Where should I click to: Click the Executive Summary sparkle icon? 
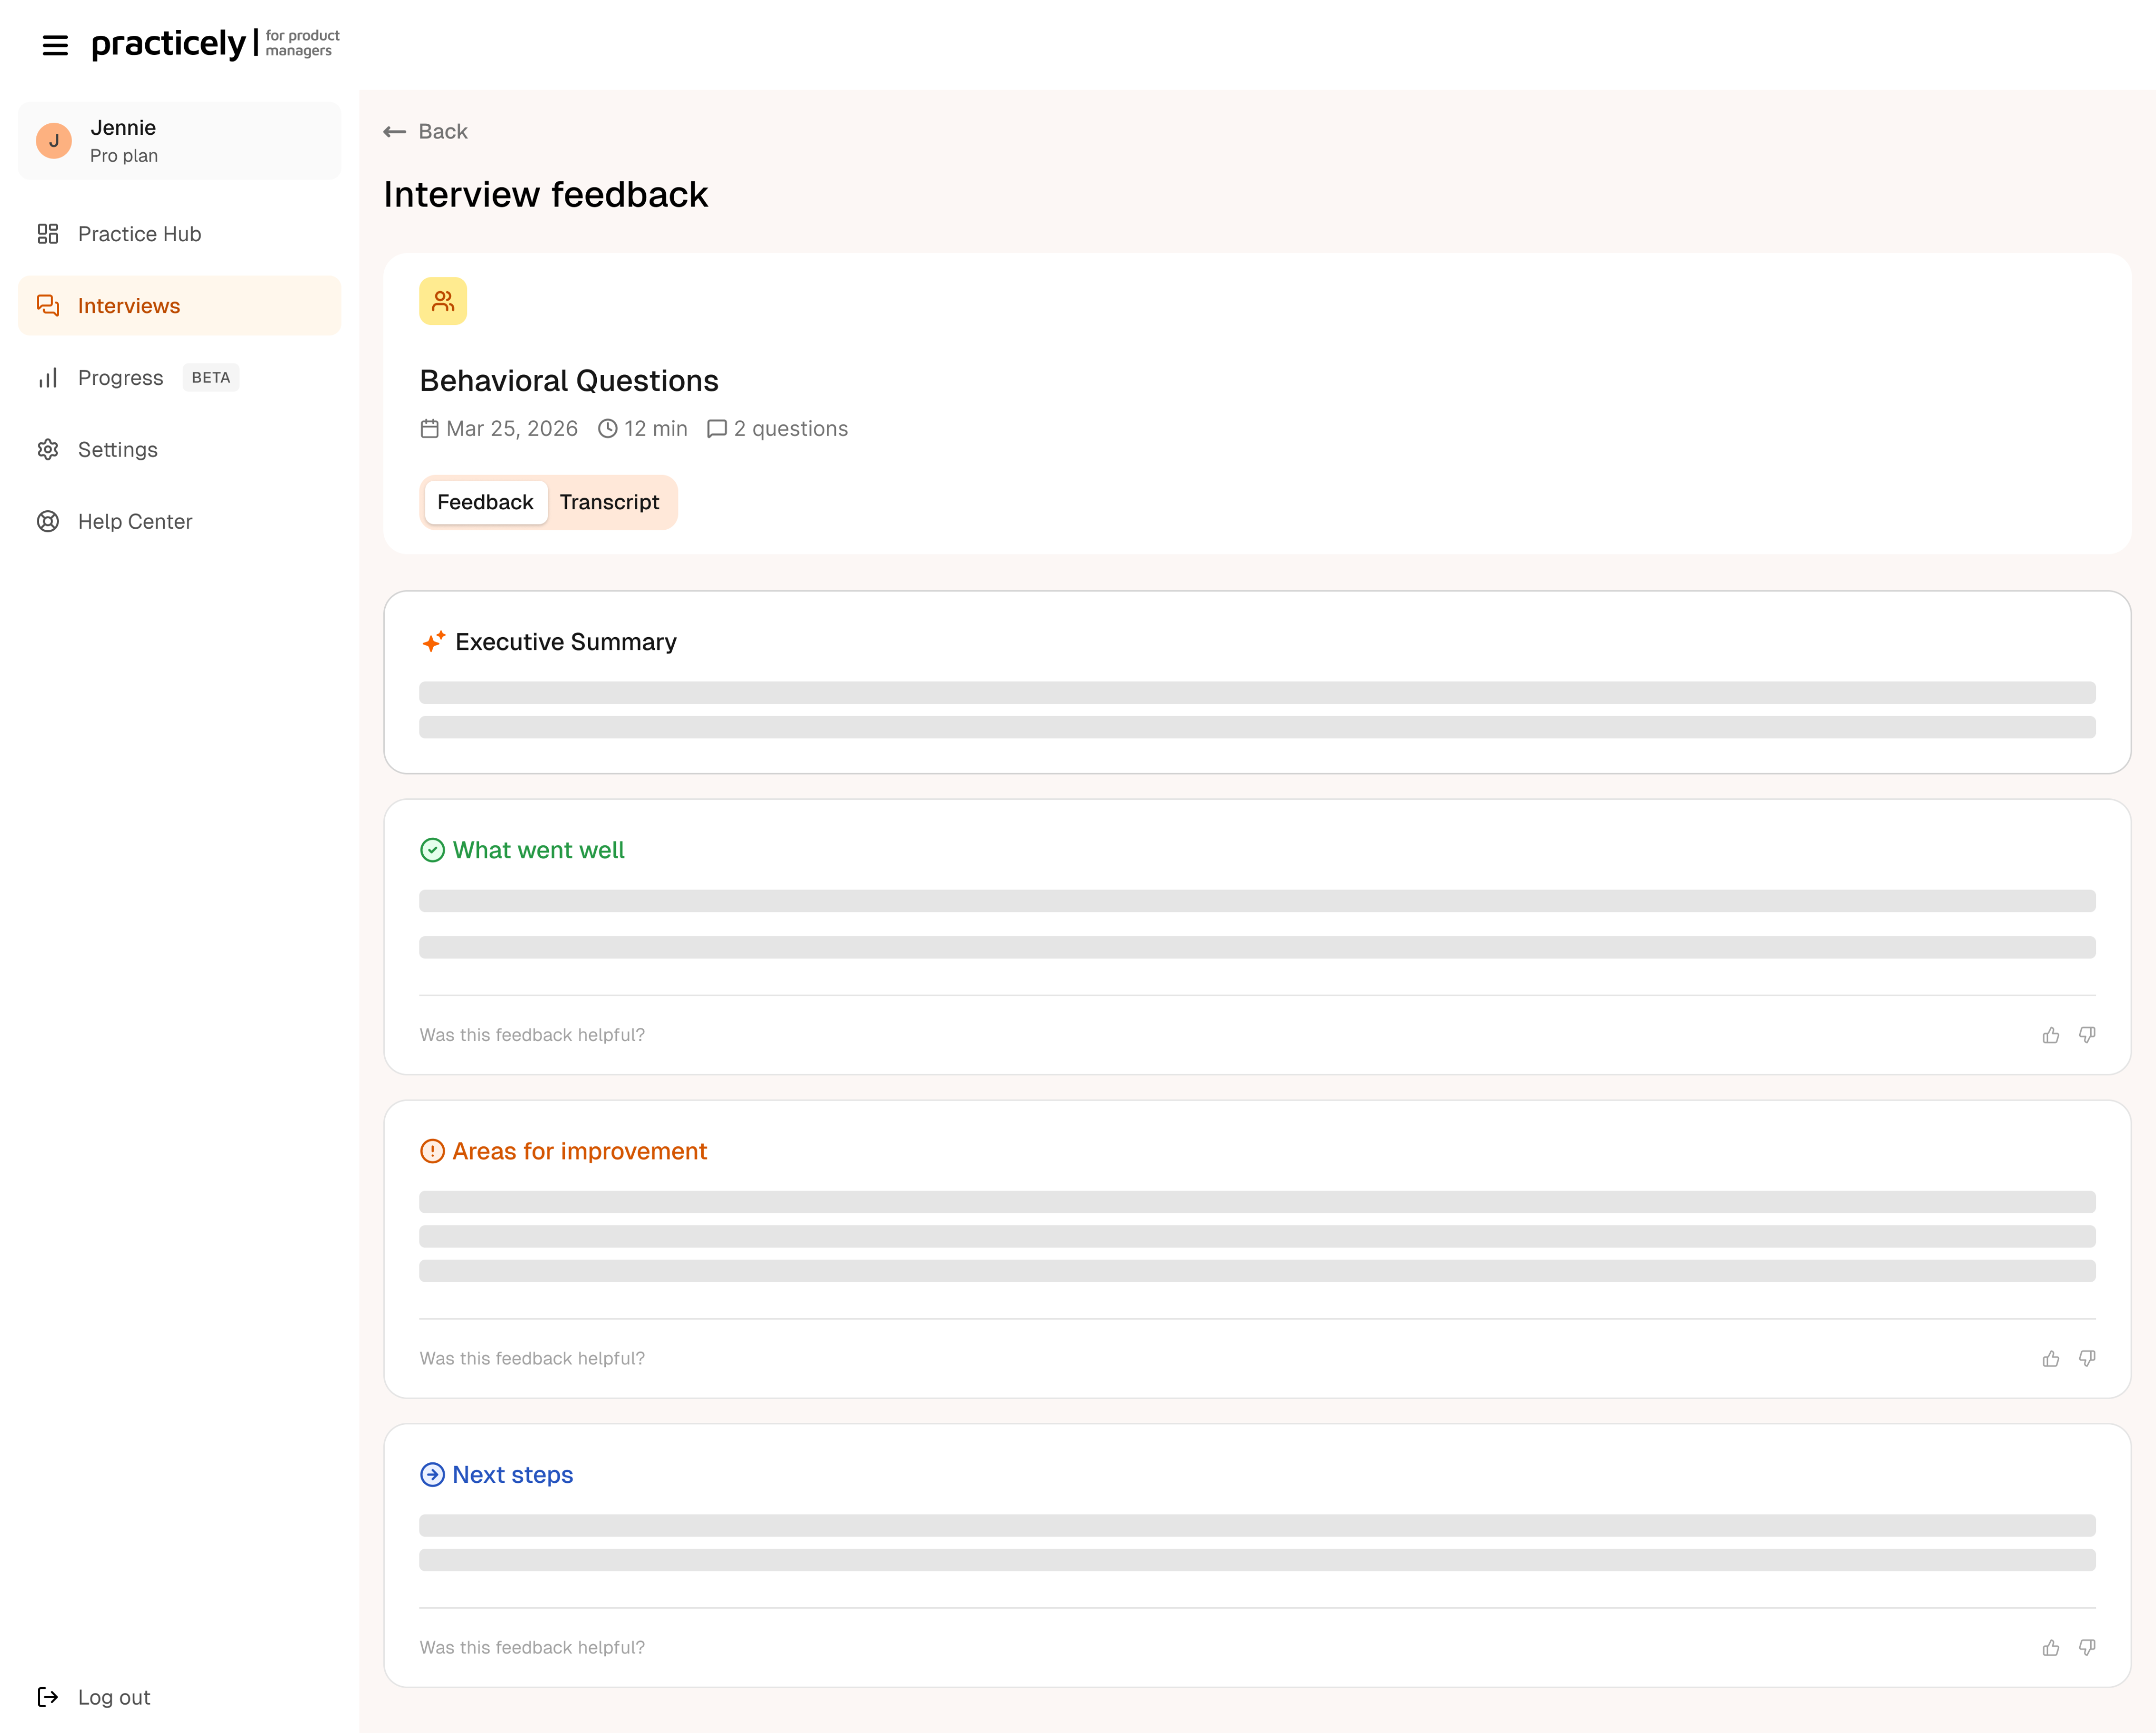pos(433,641)
